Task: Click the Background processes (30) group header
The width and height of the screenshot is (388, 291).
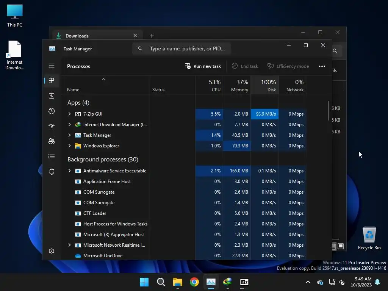Action: tap(103, 160)
